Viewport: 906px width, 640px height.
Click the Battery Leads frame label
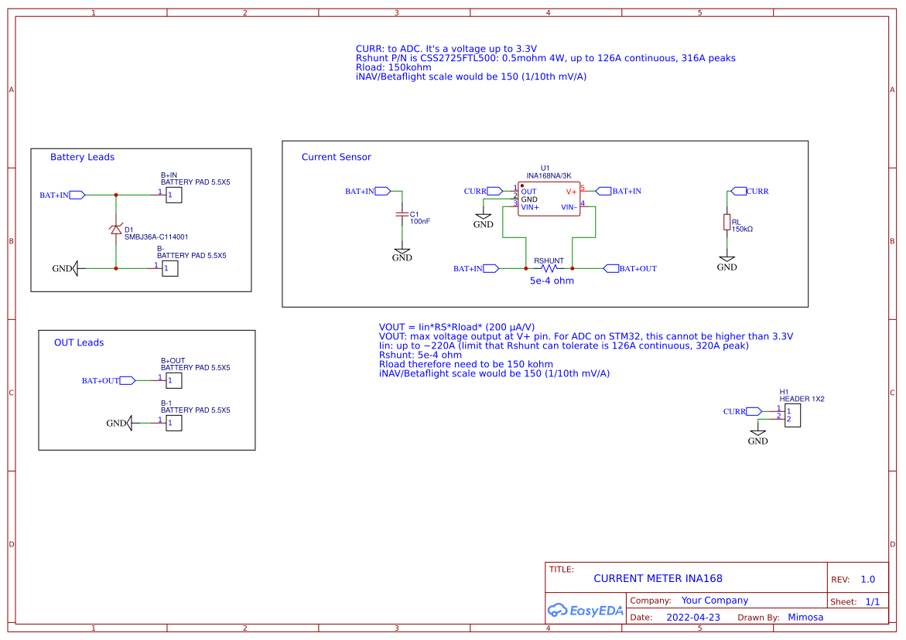click(x=82, y=157)
